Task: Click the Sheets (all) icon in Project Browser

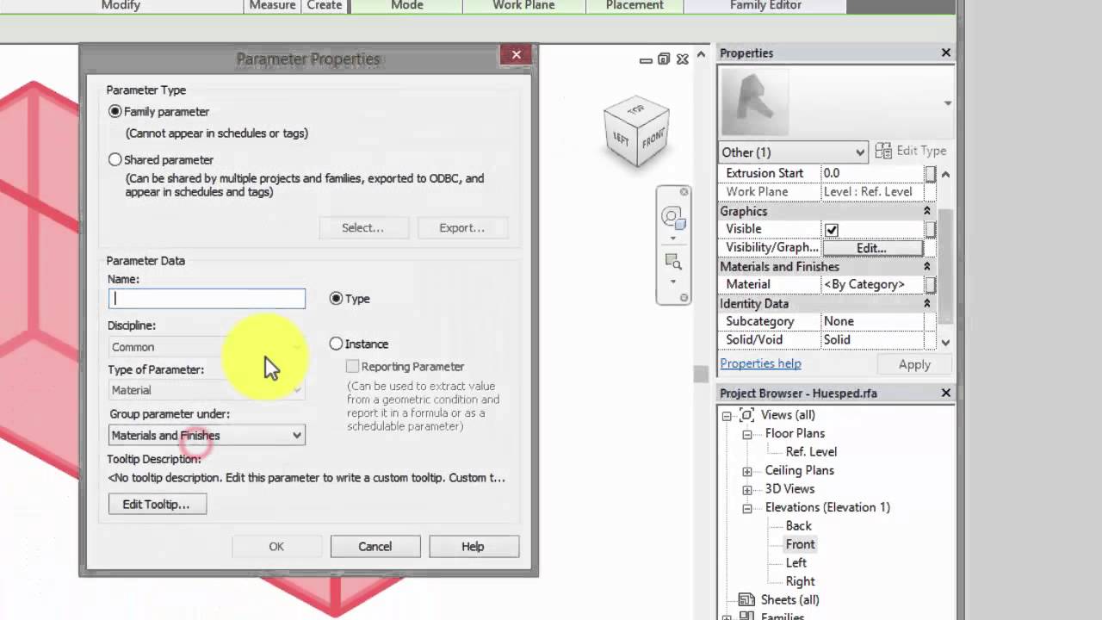Action: click(x=746, y=600)
